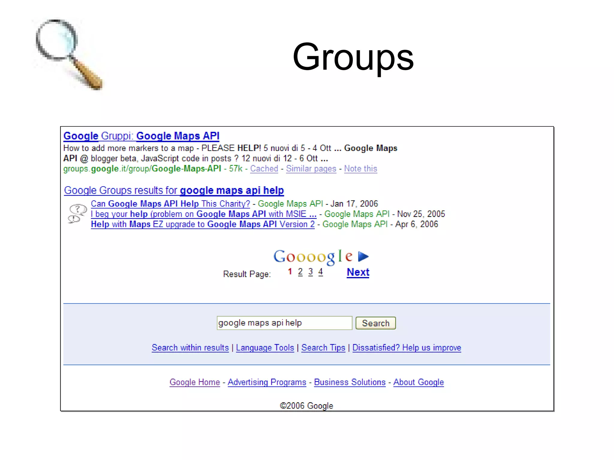Viewport: 614px width, 460px height.
Task: Open 'Can Google Maps API Help This Charity?' thread
Action: [x=170, y=204]
